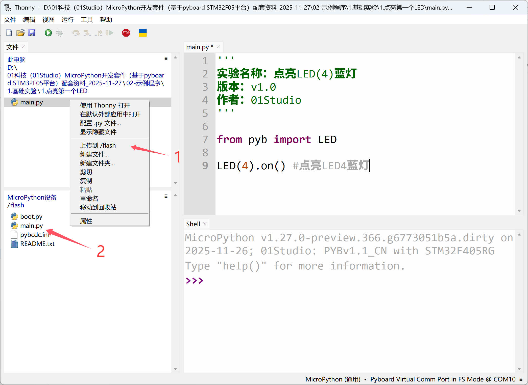This screenshot has height=385, width=528.
Task: Click the Step over debug icon
Action: pyautogui.click(x=76, y=33)
